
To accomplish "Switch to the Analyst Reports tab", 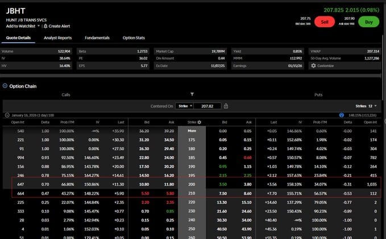I will coord(57,38).
